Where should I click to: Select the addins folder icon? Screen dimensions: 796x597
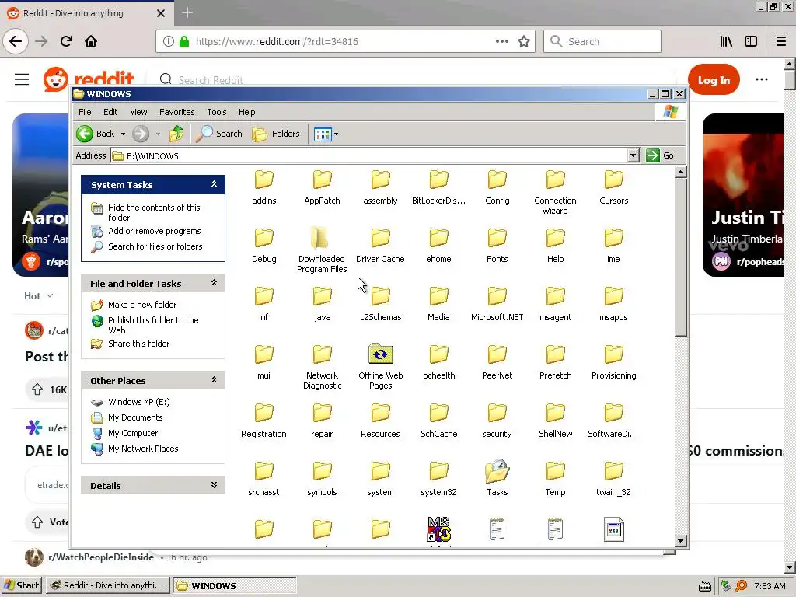264,180
